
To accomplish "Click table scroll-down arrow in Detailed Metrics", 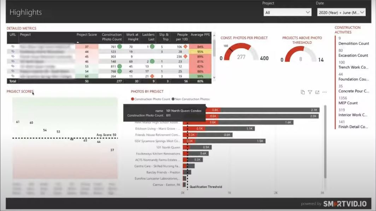I will coord(214,77).
